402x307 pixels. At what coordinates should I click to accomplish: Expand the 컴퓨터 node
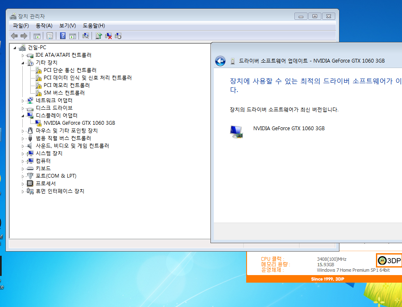(23, 161)
